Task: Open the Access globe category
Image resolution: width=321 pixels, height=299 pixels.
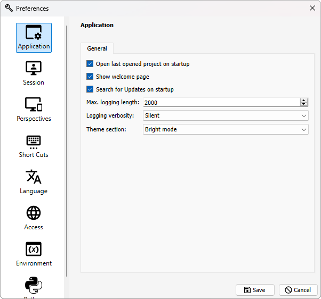Action: [x=34, y=218]
